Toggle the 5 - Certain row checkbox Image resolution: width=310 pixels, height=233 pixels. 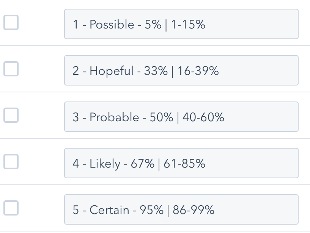coord(11,208)
